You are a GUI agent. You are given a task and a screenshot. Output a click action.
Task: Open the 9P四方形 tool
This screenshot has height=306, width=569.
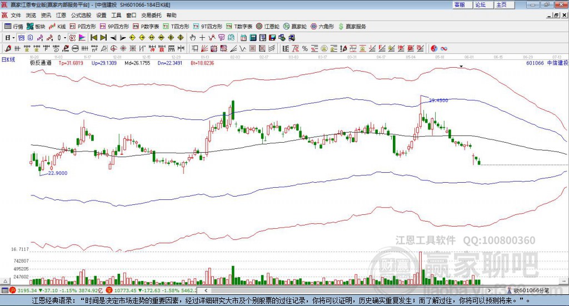(x=114, y=27)
